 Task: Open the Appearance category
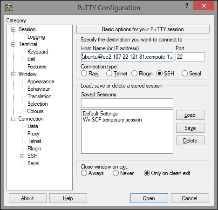[x=41, y=81]
